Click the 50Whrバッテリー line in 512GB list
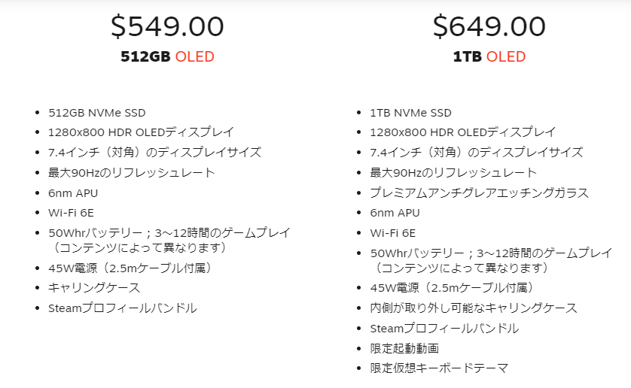Viewport: 631px width, 388px height. (169, 240)
